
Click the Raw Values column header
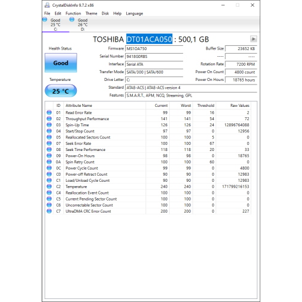[x=234, y=106]
